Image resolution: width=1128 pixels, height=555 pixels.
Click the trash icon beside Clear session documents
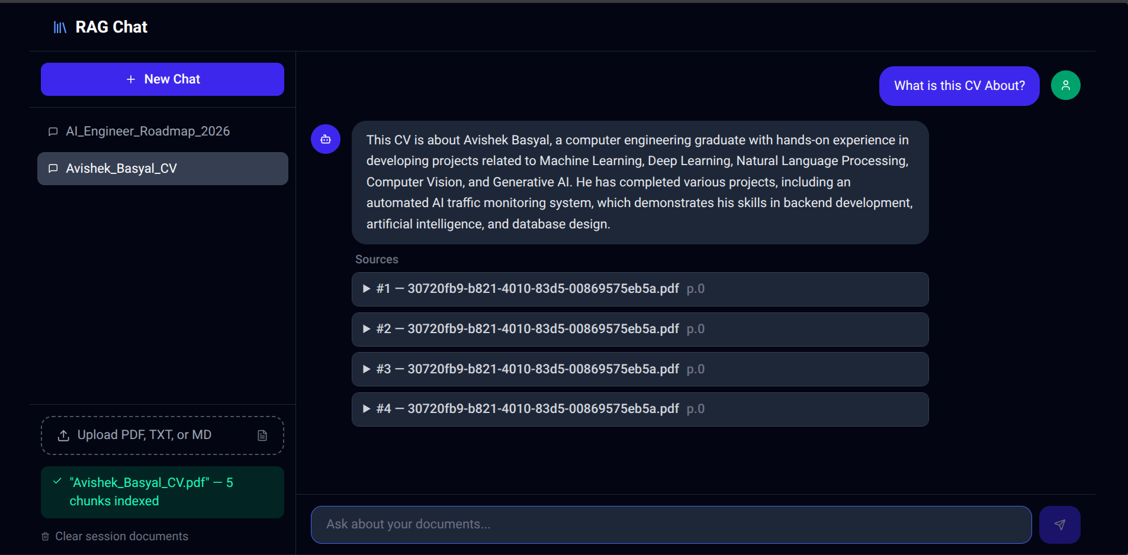pyautogui.click(x=45, y=537)
